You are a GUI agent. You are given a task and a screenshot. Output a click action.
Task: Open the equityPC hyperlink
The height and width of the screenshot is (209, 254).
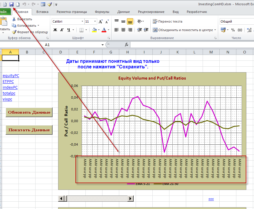11,76
